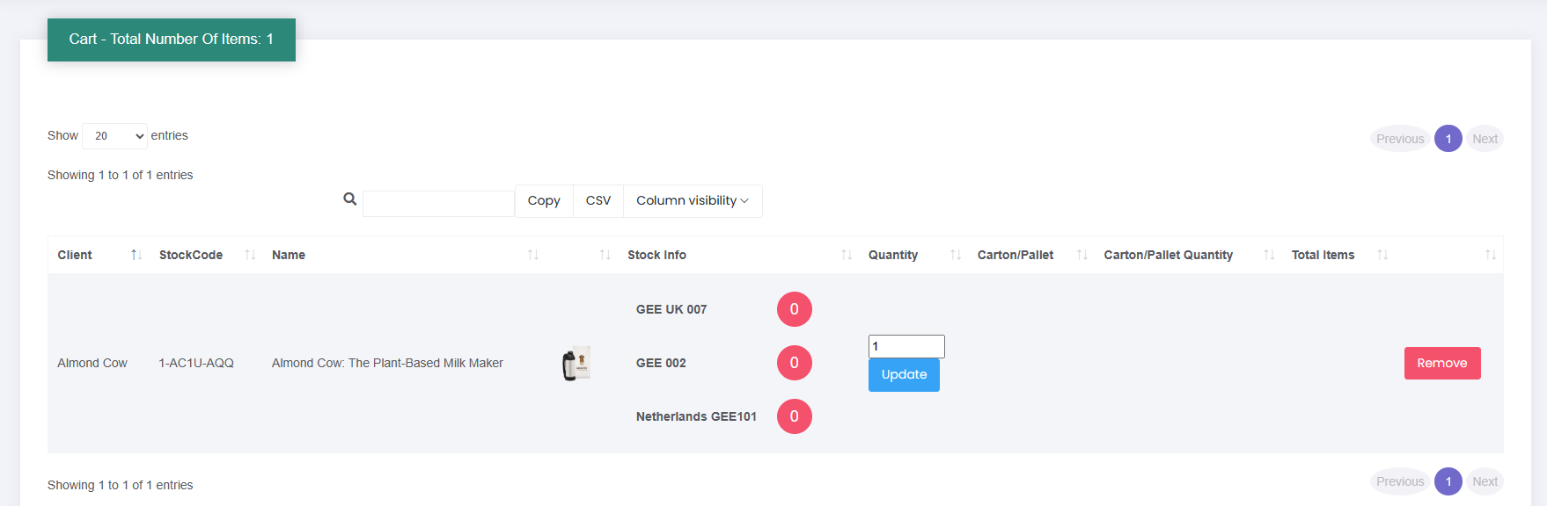Click the Total Items column header
The height and width of the screenshot is (506, 1547).
[x=1323, y=255]
